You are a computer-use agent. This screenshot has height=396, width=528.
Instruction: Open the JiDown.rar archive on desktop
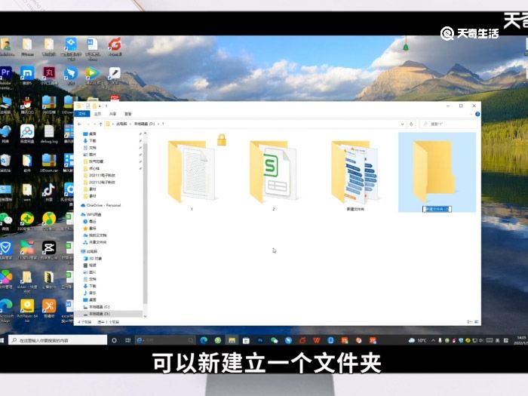49,163
